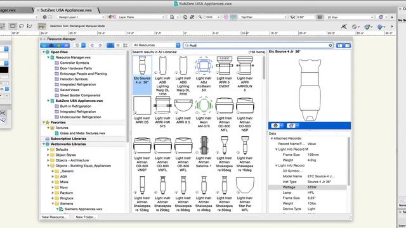Viewport: 406px width, 228px height.
Task: Select the Sheet Border Components folder
Action: pos(81,96)
